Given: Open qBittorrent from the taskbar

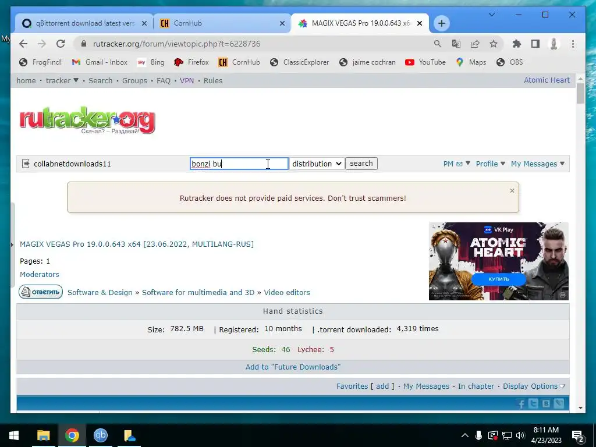Looking at the screenshot, I should point(101,435).
